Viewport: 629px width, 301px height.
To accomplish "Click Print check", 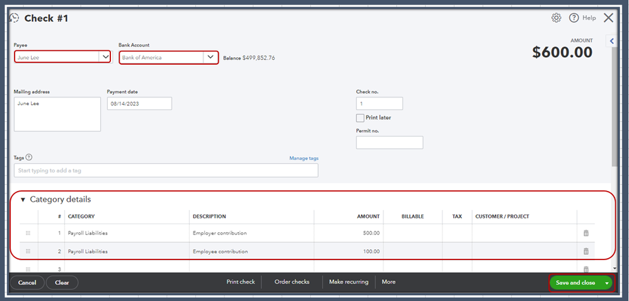I will [x=241, y=282].
